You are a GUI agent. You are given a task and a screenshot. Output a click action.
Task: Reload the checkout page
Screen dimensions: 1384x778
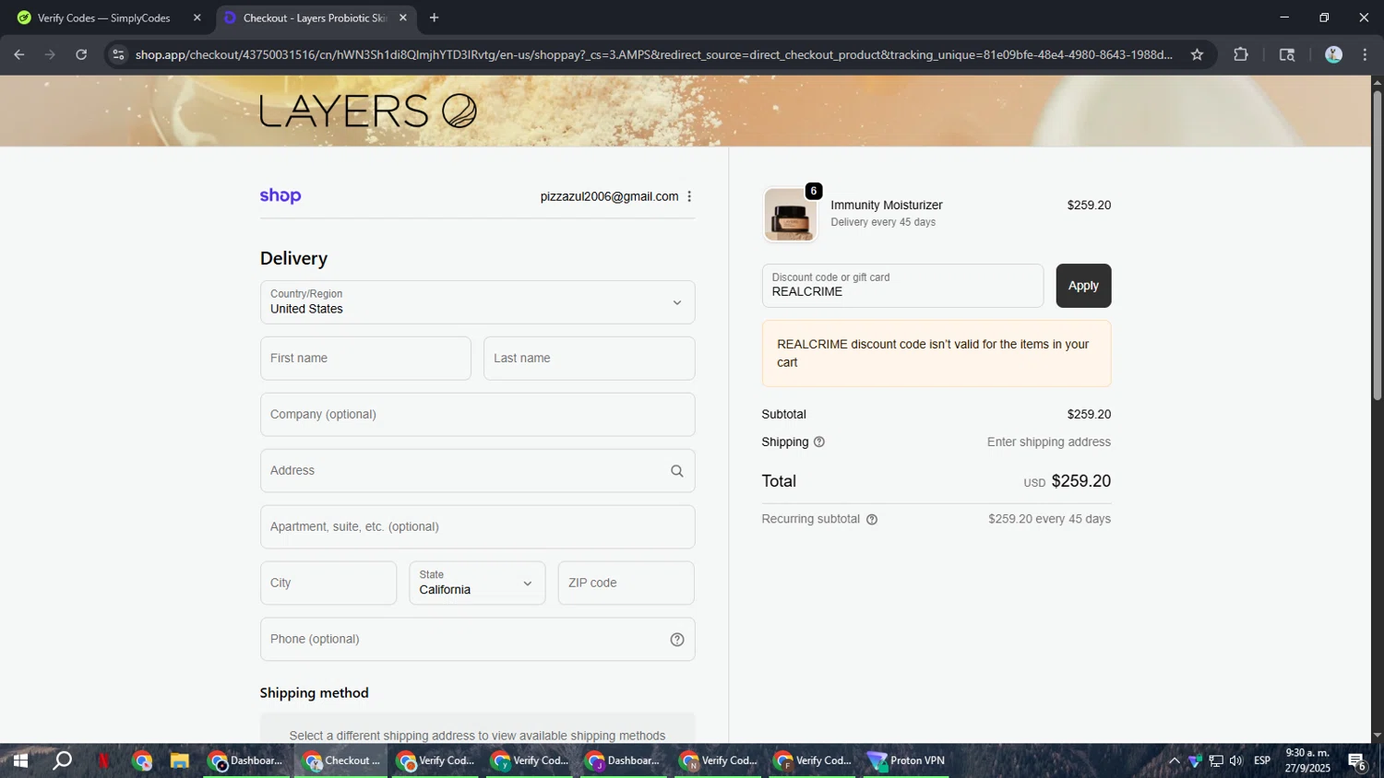pyautogui.click(x=81, y=54)
